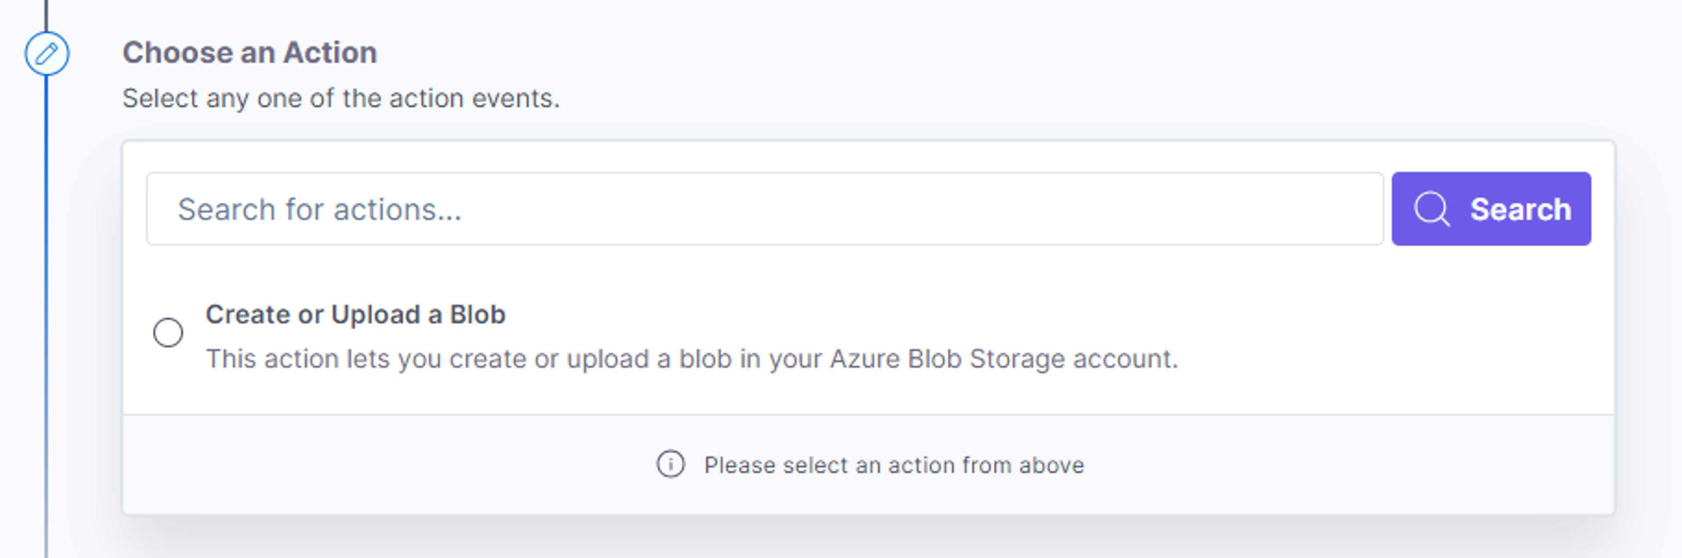Choose the Create or Upload a Blob title
Image resolution: width=1682 pixels, height=558 pixels.
click(355, 314)
